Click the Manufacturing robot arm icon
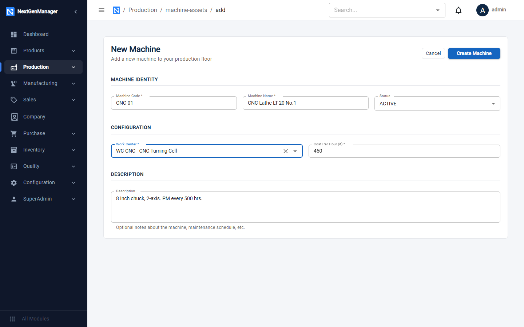The image size is (524, 327). (14, 84)
